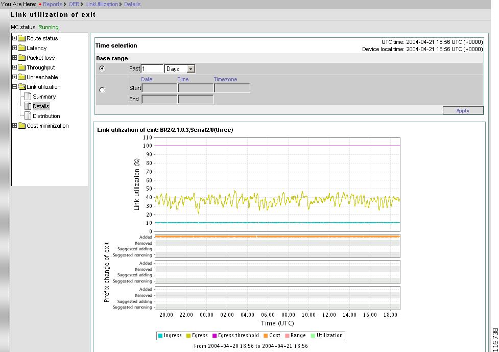The width and height of the screenshot is (499, 352).
Task: Open the Days unit dropdown
Action: (191, 68)
